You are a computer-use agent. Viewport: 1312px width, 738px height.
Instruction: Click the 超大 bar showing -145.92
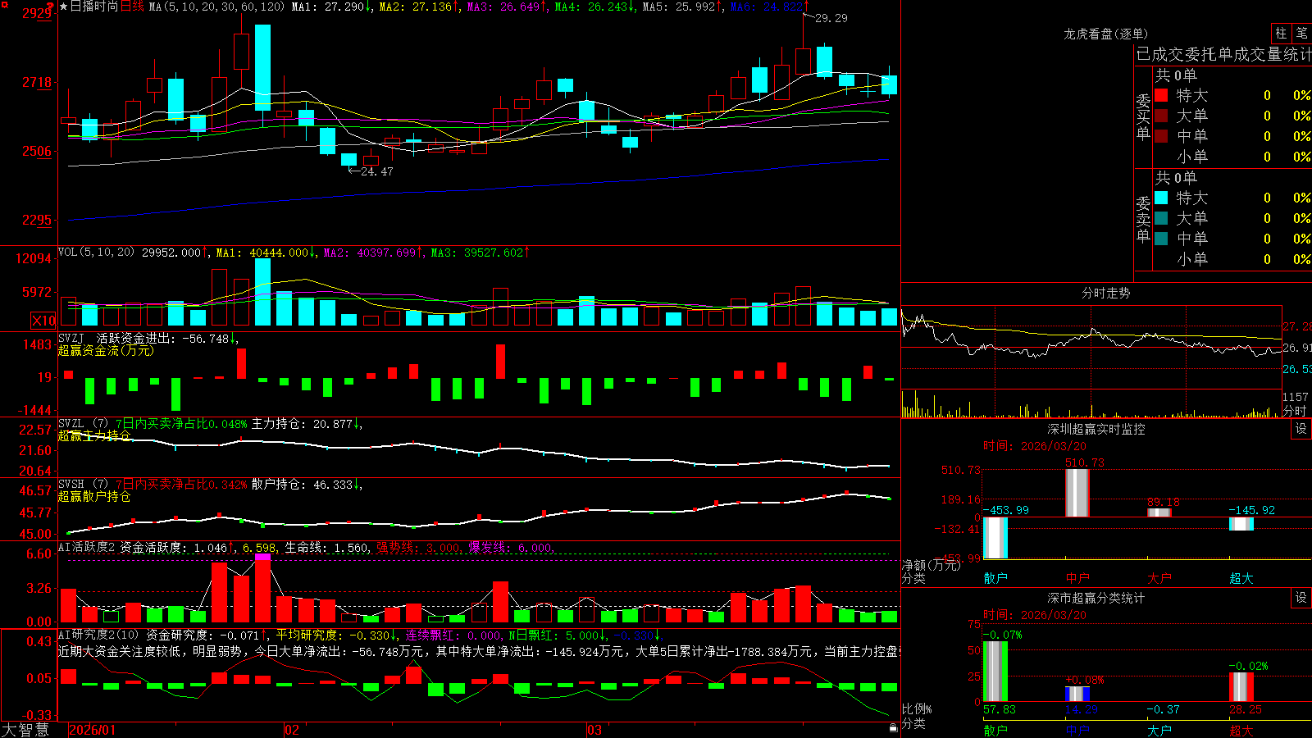coord(1241,524)
